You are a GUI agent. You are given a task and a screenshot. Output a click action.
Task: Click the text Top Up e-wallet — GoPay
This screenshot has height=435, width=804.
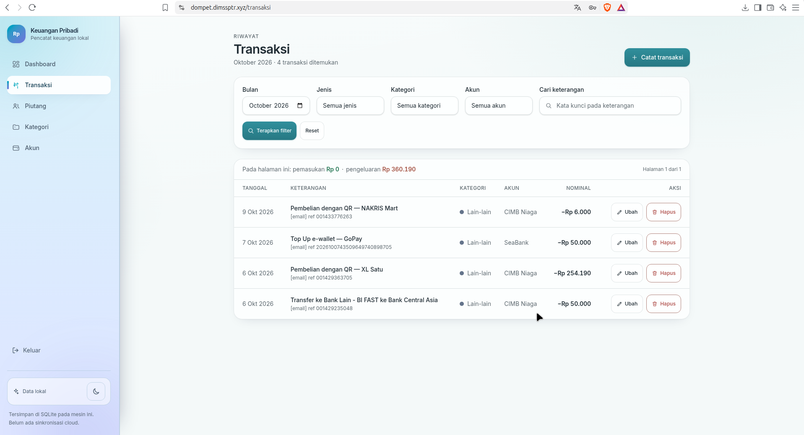point(326,239)
